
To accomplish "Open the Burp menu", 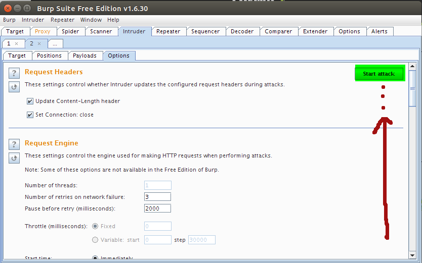I will (x=9, y=20).
